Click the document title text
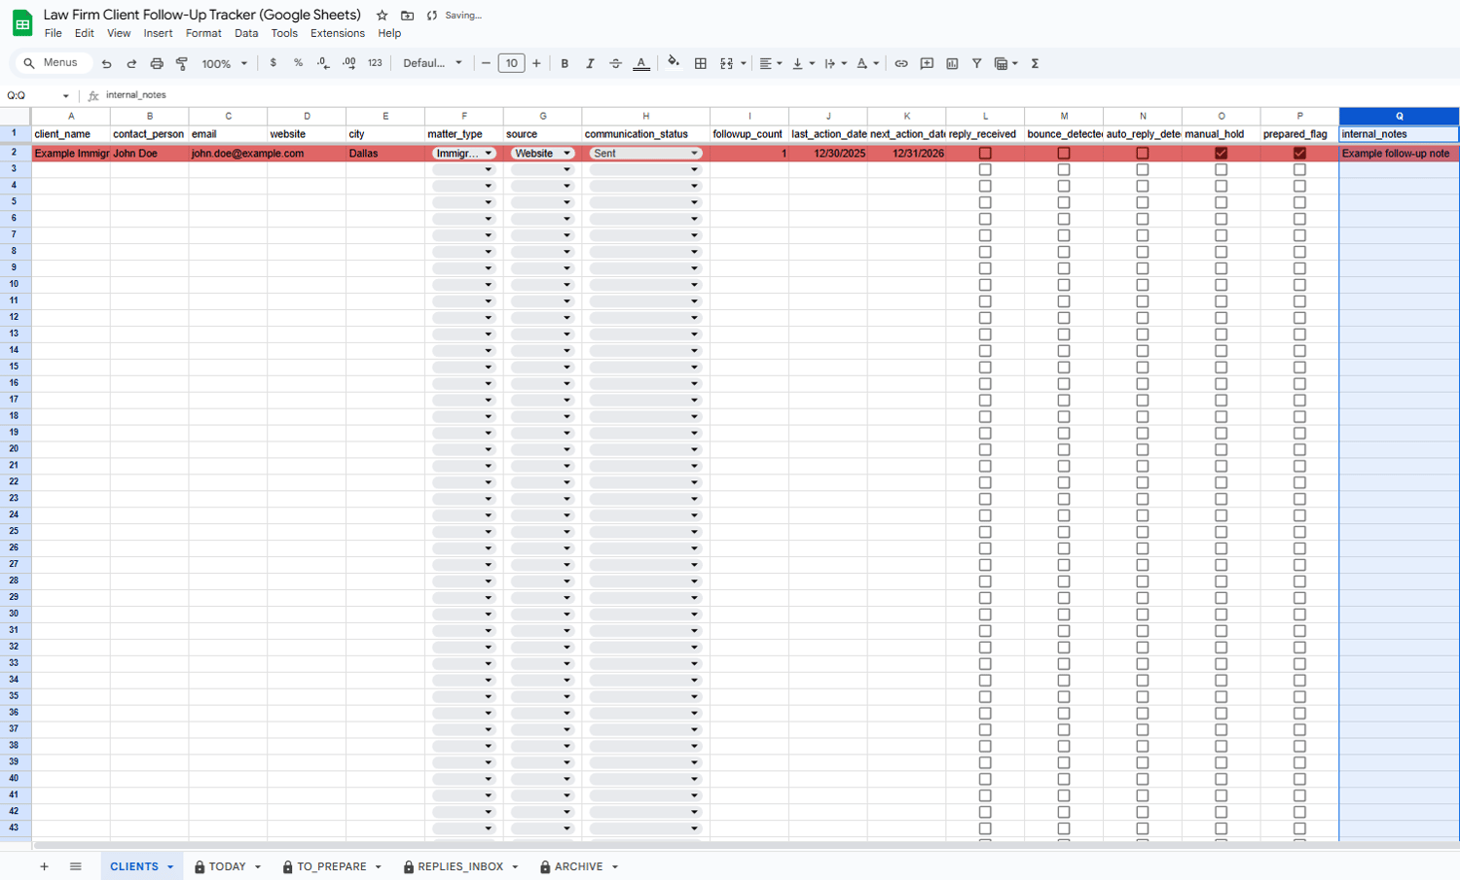 tap(202, 15)
